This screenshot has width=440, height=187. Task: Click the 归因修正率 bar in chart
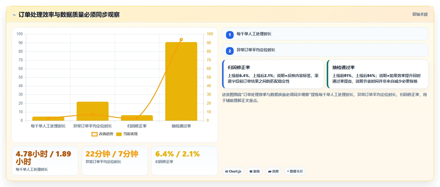(x=137, y=118)
